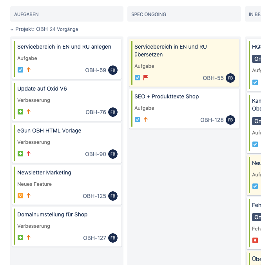The image size is (261, 265).
Task: Open the Newsletter Marketing card
Action: (44, 172)
